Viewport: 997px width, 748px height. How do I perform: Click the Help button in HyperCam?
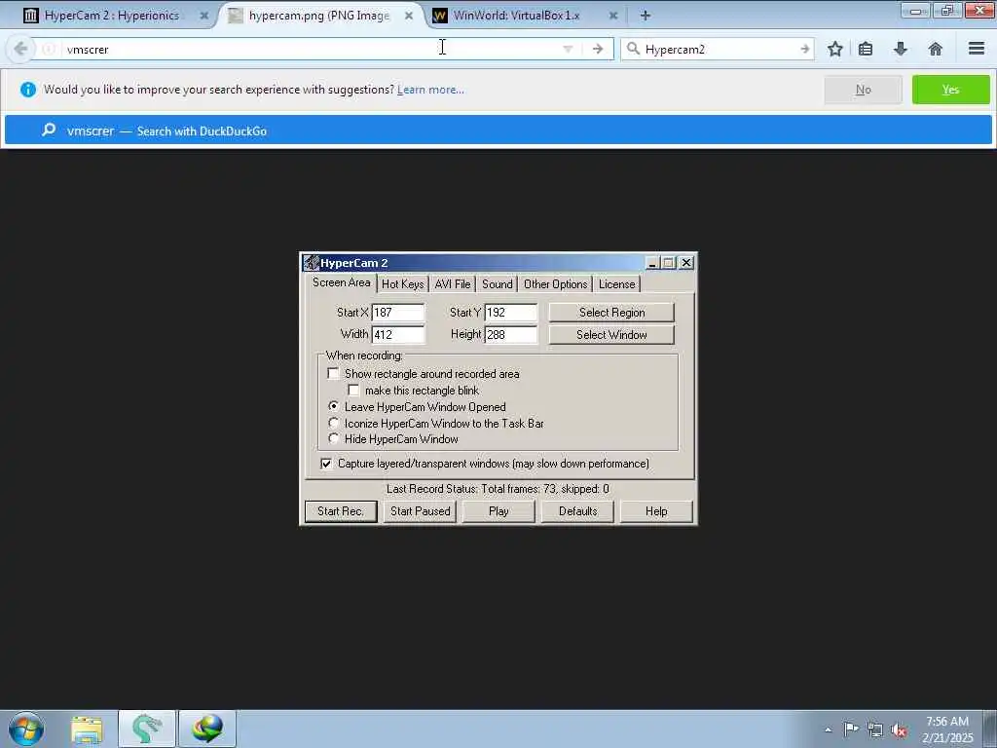point(656,511)
